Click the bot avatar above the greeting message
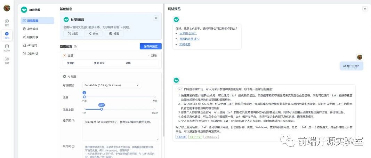Image resolution: width=371 pixels, height=158 pixels. [x=176, y=19]
